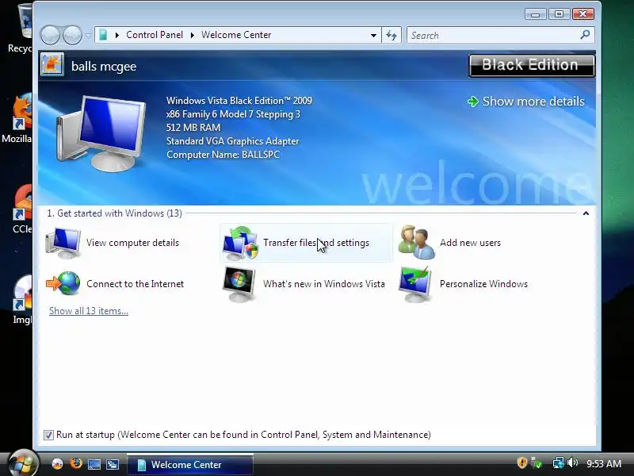Open Transfer files and settings icon
Screen dimensions: 634x476
click(x=240, y=243)
